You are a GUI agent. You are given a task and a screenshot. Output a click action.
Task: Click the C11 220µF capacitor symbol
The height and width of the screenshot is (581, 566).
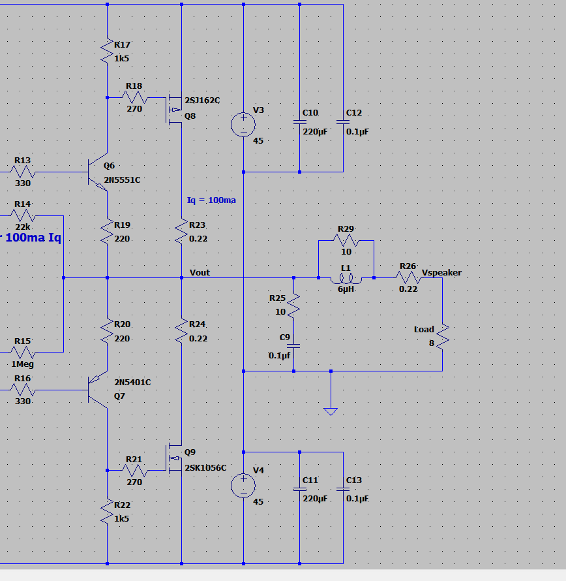tap(299, 489)
